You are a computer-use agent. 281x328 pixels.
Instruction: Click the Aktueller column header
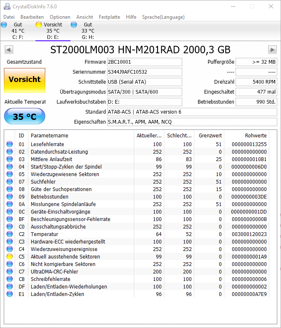[x=149, y=136]
